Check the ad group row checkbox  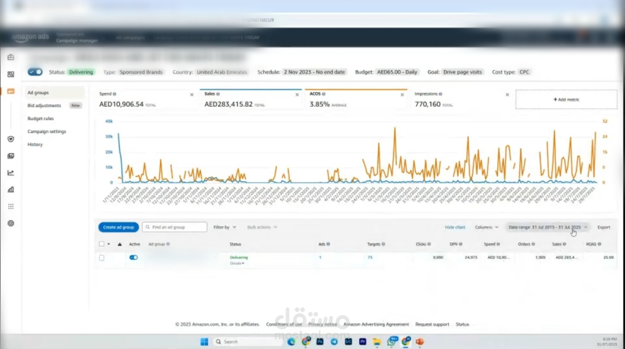[102, 258]
